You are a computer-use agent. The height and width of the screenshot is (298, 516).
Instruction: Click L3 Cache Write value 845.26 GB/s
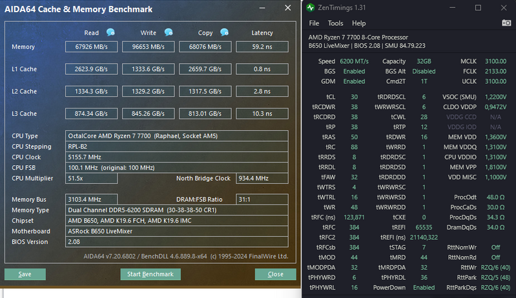[149, 114]
